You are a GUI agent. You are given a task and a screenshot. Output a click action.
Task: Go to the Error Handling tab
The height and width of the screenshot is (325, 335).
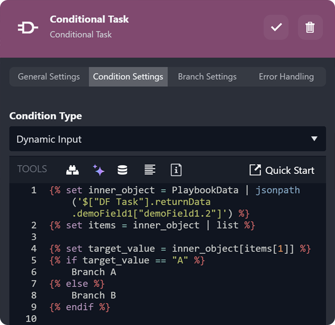[286, 77]
